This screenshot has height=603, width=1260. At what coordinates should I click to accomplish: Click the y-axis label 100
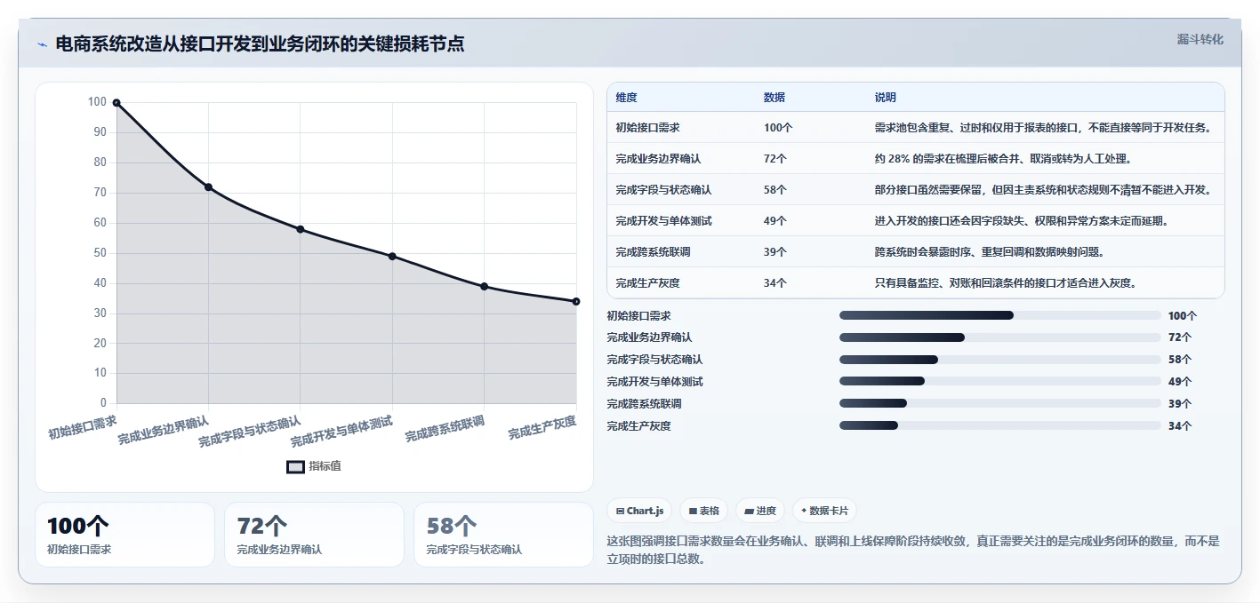pos(97,102)
